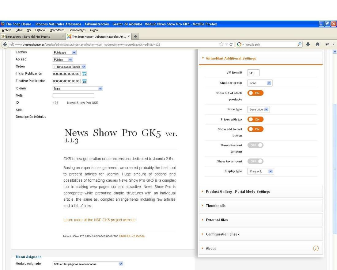Open the Archivo menu
337x270 pixels.
point(7,30)
